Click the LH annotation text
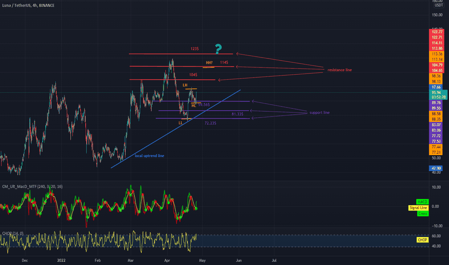 (x=185, y=85)
